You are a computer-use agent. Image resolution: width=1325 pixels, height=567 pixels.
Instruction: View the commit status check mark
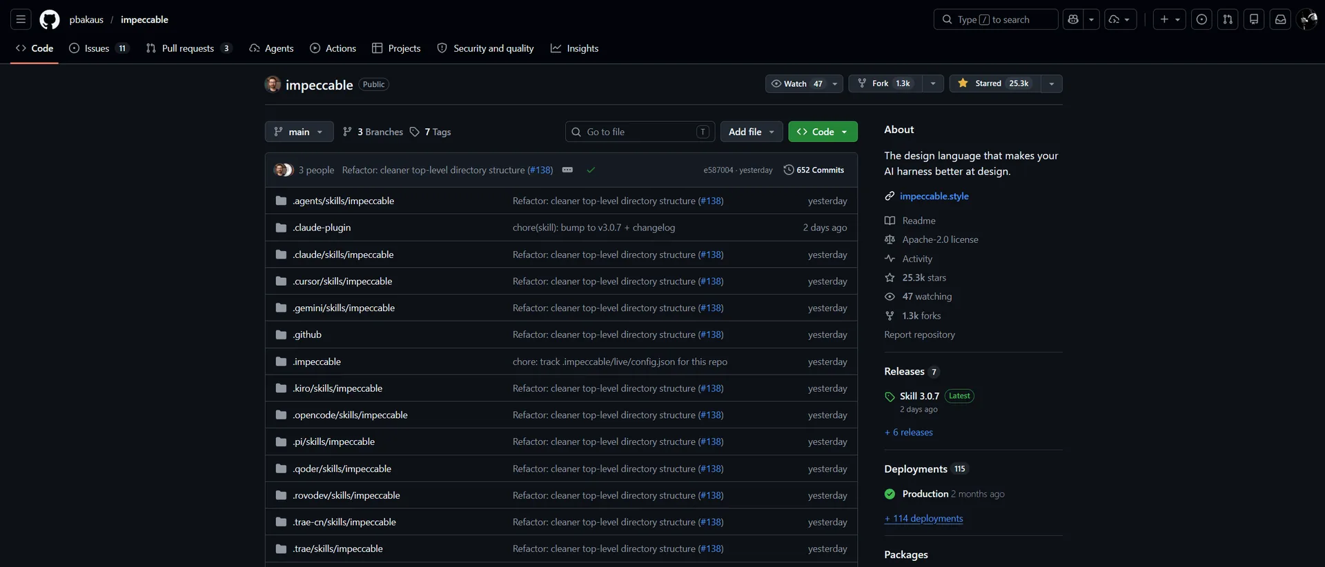(x=591, y=170)
